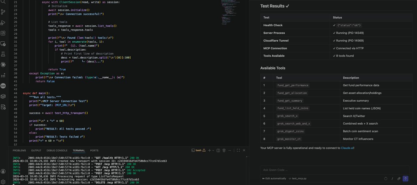Click the attach paperclip icon
The image size is (417, 185).
click(399, 178)
